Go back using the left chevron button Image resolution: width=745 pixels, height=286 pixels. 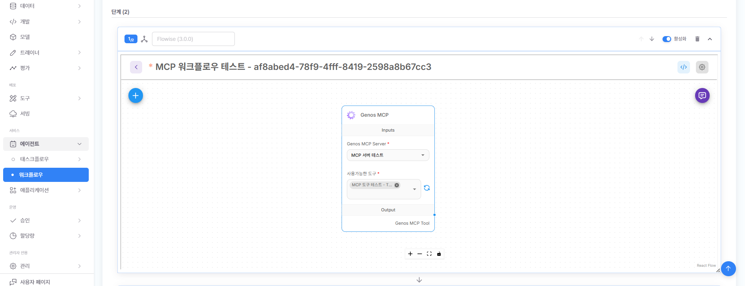click(x=136, y=67)
